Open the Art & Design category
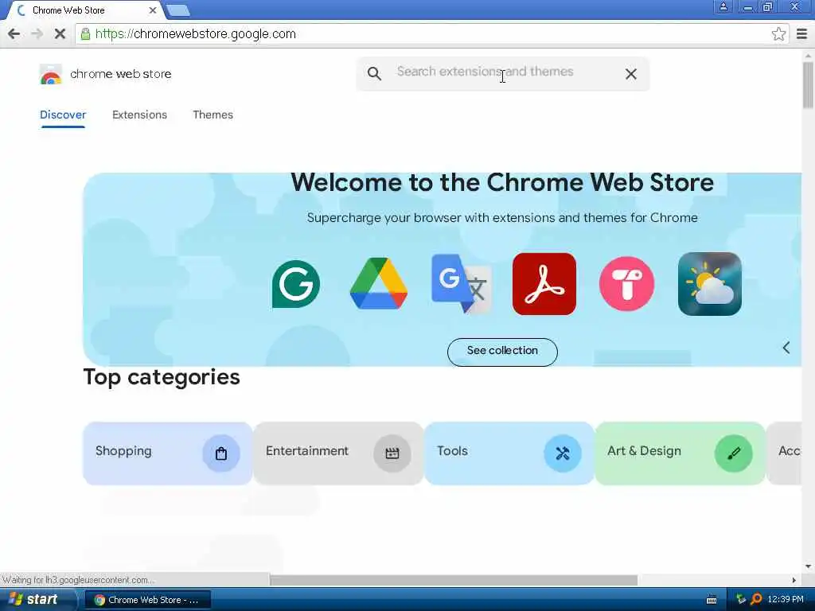 (x=680, y=453)
